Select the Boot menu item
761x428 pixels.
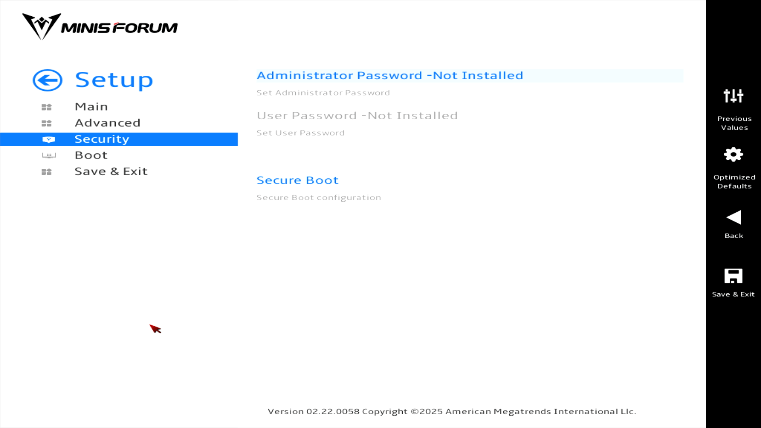[x=91, y=155]
